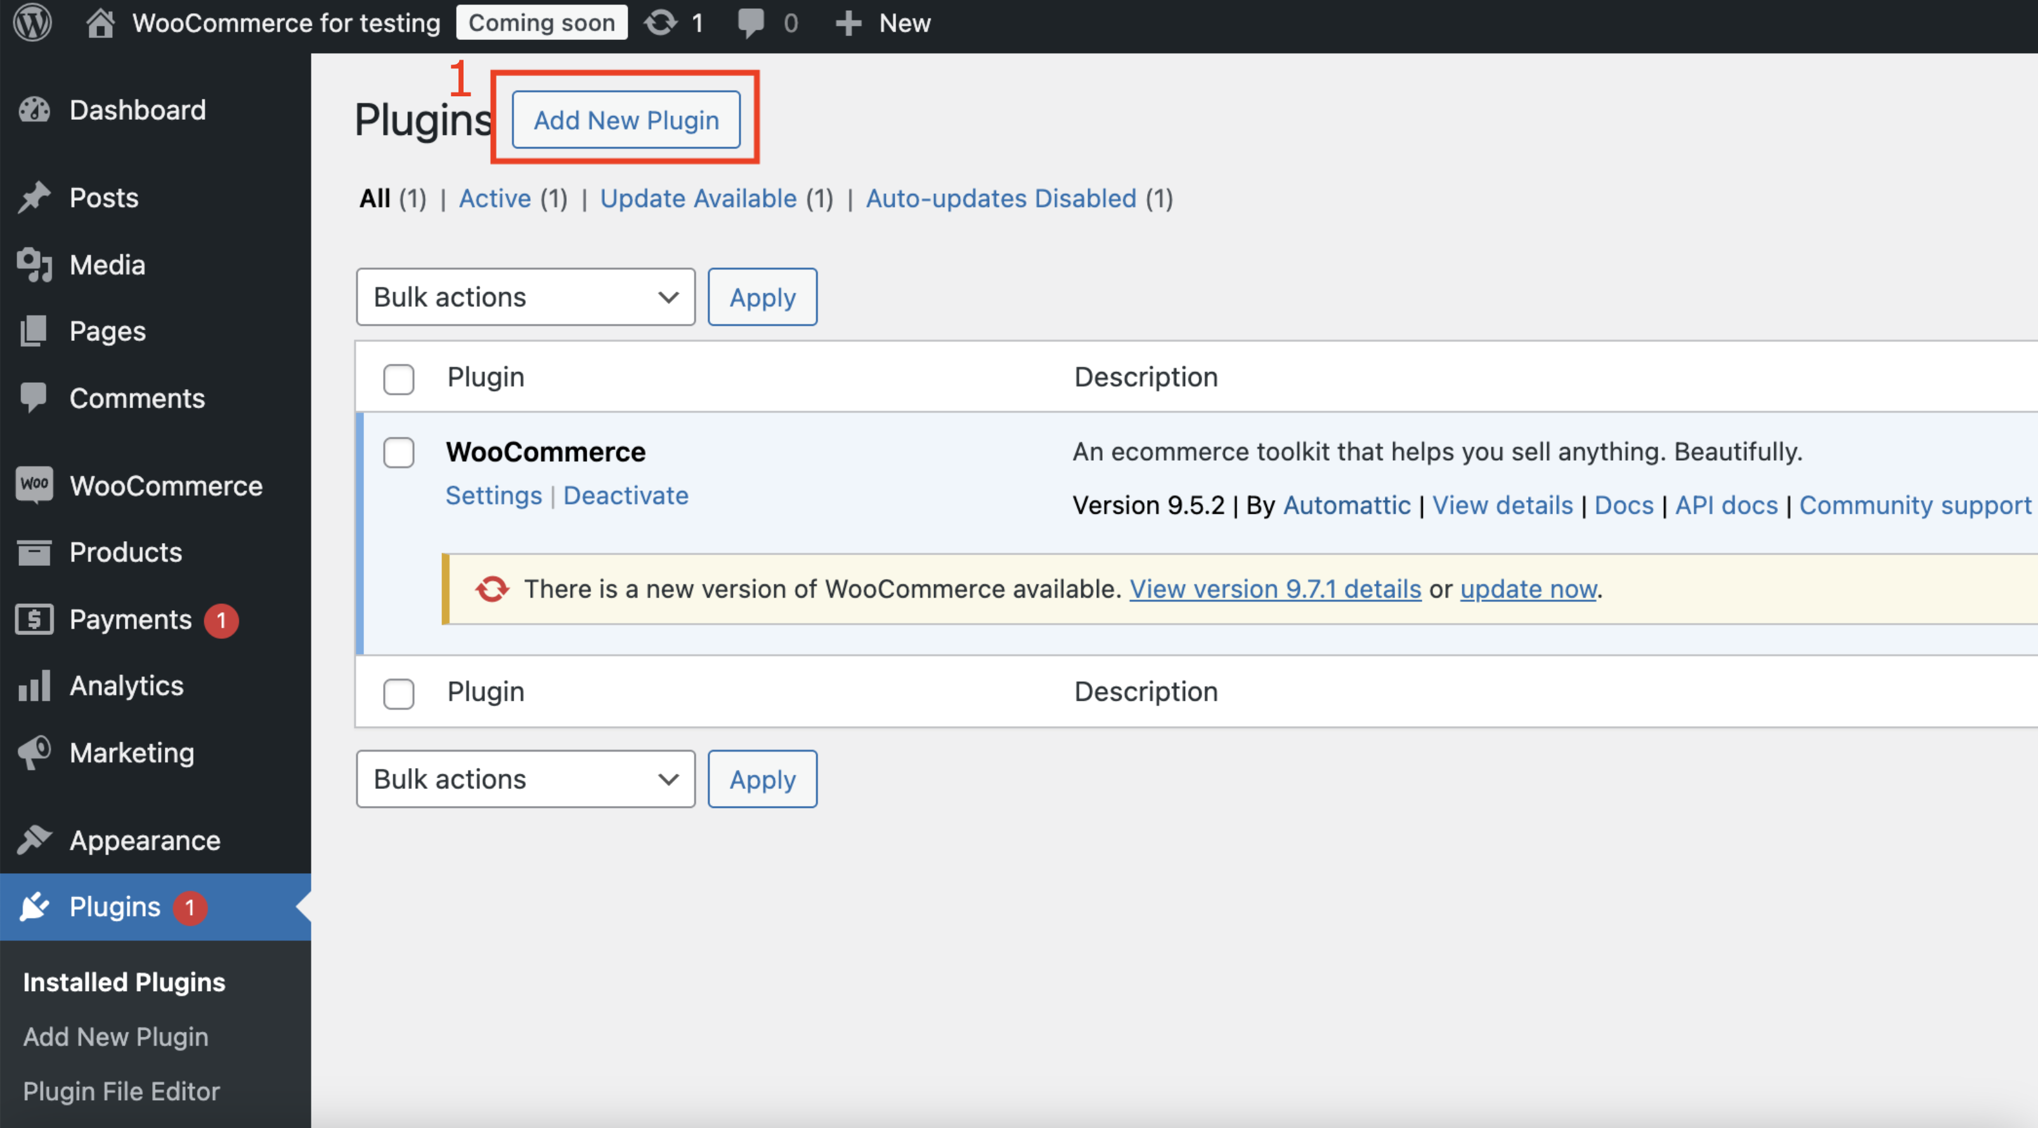This screenshot has width=2038, height=1128.
Task: Go to Posts in the sidebar
Action: pos(103,198)
